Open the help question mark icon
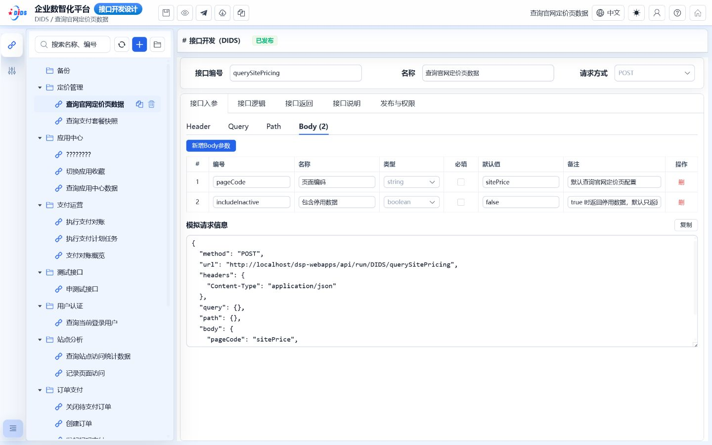Image resolution: width=712 pixels, height=445 pixels. pos(677,13)
